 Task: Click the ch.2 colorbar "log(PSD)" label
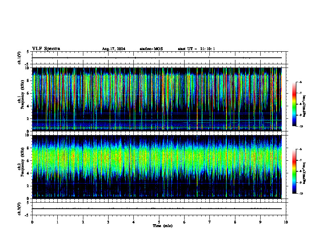(x=304, y=173)
